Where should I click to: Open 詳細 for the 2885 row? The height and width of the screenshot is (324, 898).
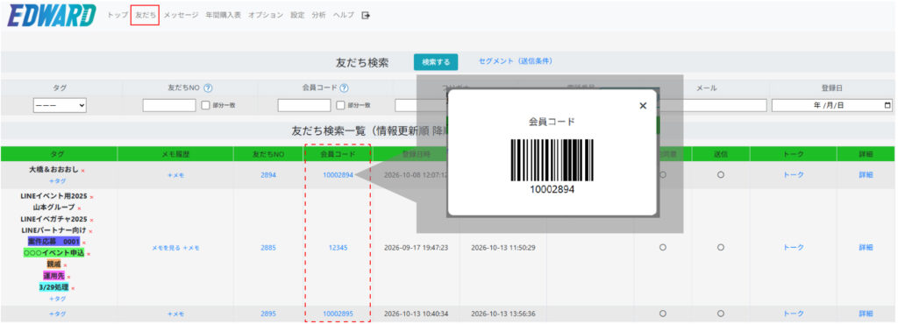coord(866,248)
